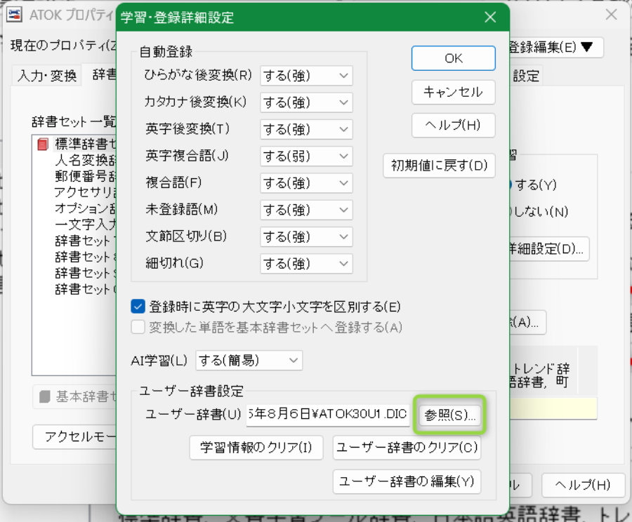Image resolution: width=632 pixels, height=522 pixels.
Task: Select オプション entry in the dictionary set list
Action: [x=86, y=208]
